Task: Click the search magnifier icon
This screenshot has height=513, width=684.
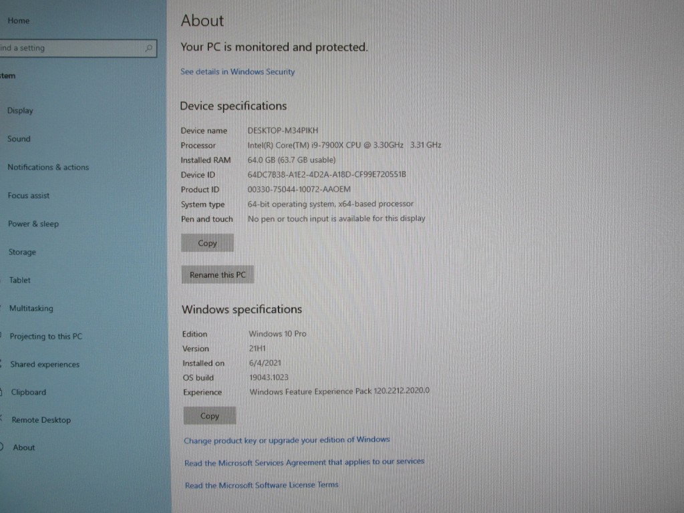Action: pos(149,48)
